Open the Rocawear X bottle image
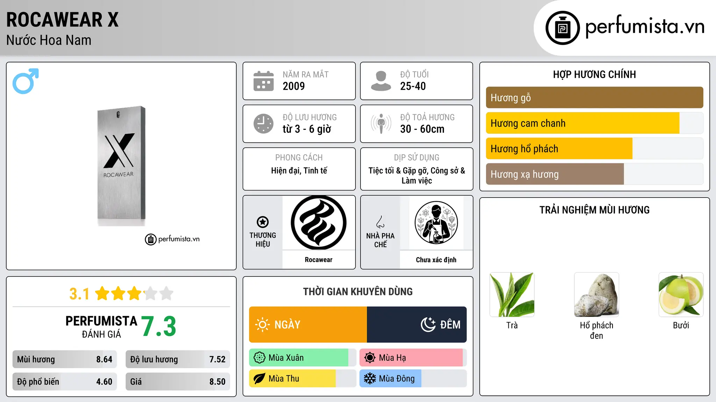Image resolution: width=716 pixels, height=402 pixels. (121, 166)
